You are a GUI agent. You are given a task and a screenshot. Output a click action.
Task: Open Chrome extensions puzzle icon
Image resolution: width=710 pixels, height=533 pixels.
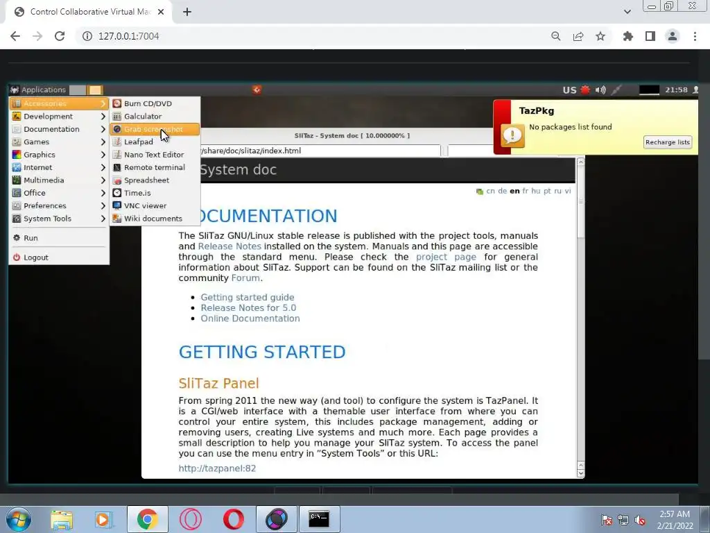pos(627,36)
